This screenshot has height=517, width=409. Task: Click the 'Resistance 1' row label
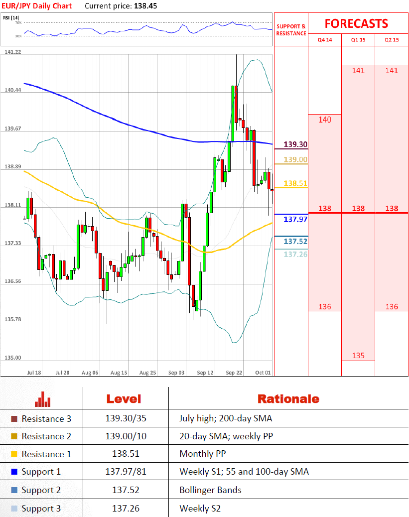[x=46, y=454]
